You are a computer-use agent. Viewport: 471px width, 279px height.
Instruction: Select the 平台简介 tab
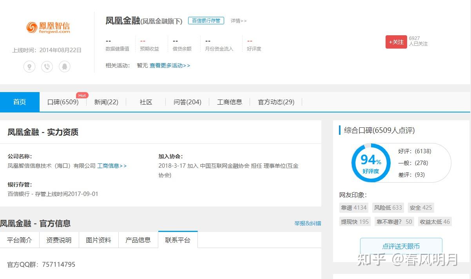tap(20, 240)
